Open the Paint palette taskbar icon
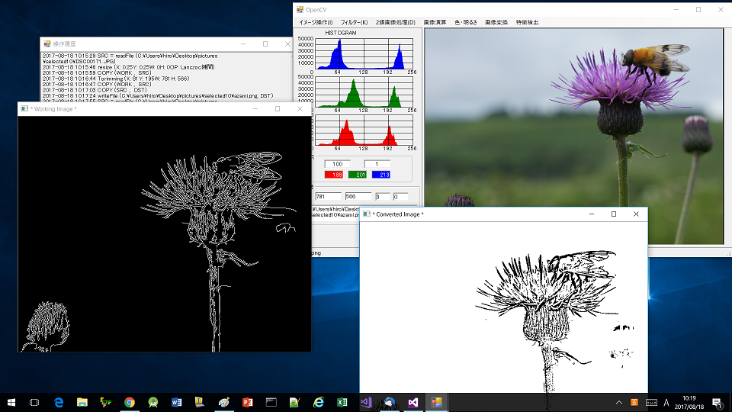Screen dimensions: 732x415 click(x=223, y=402)
